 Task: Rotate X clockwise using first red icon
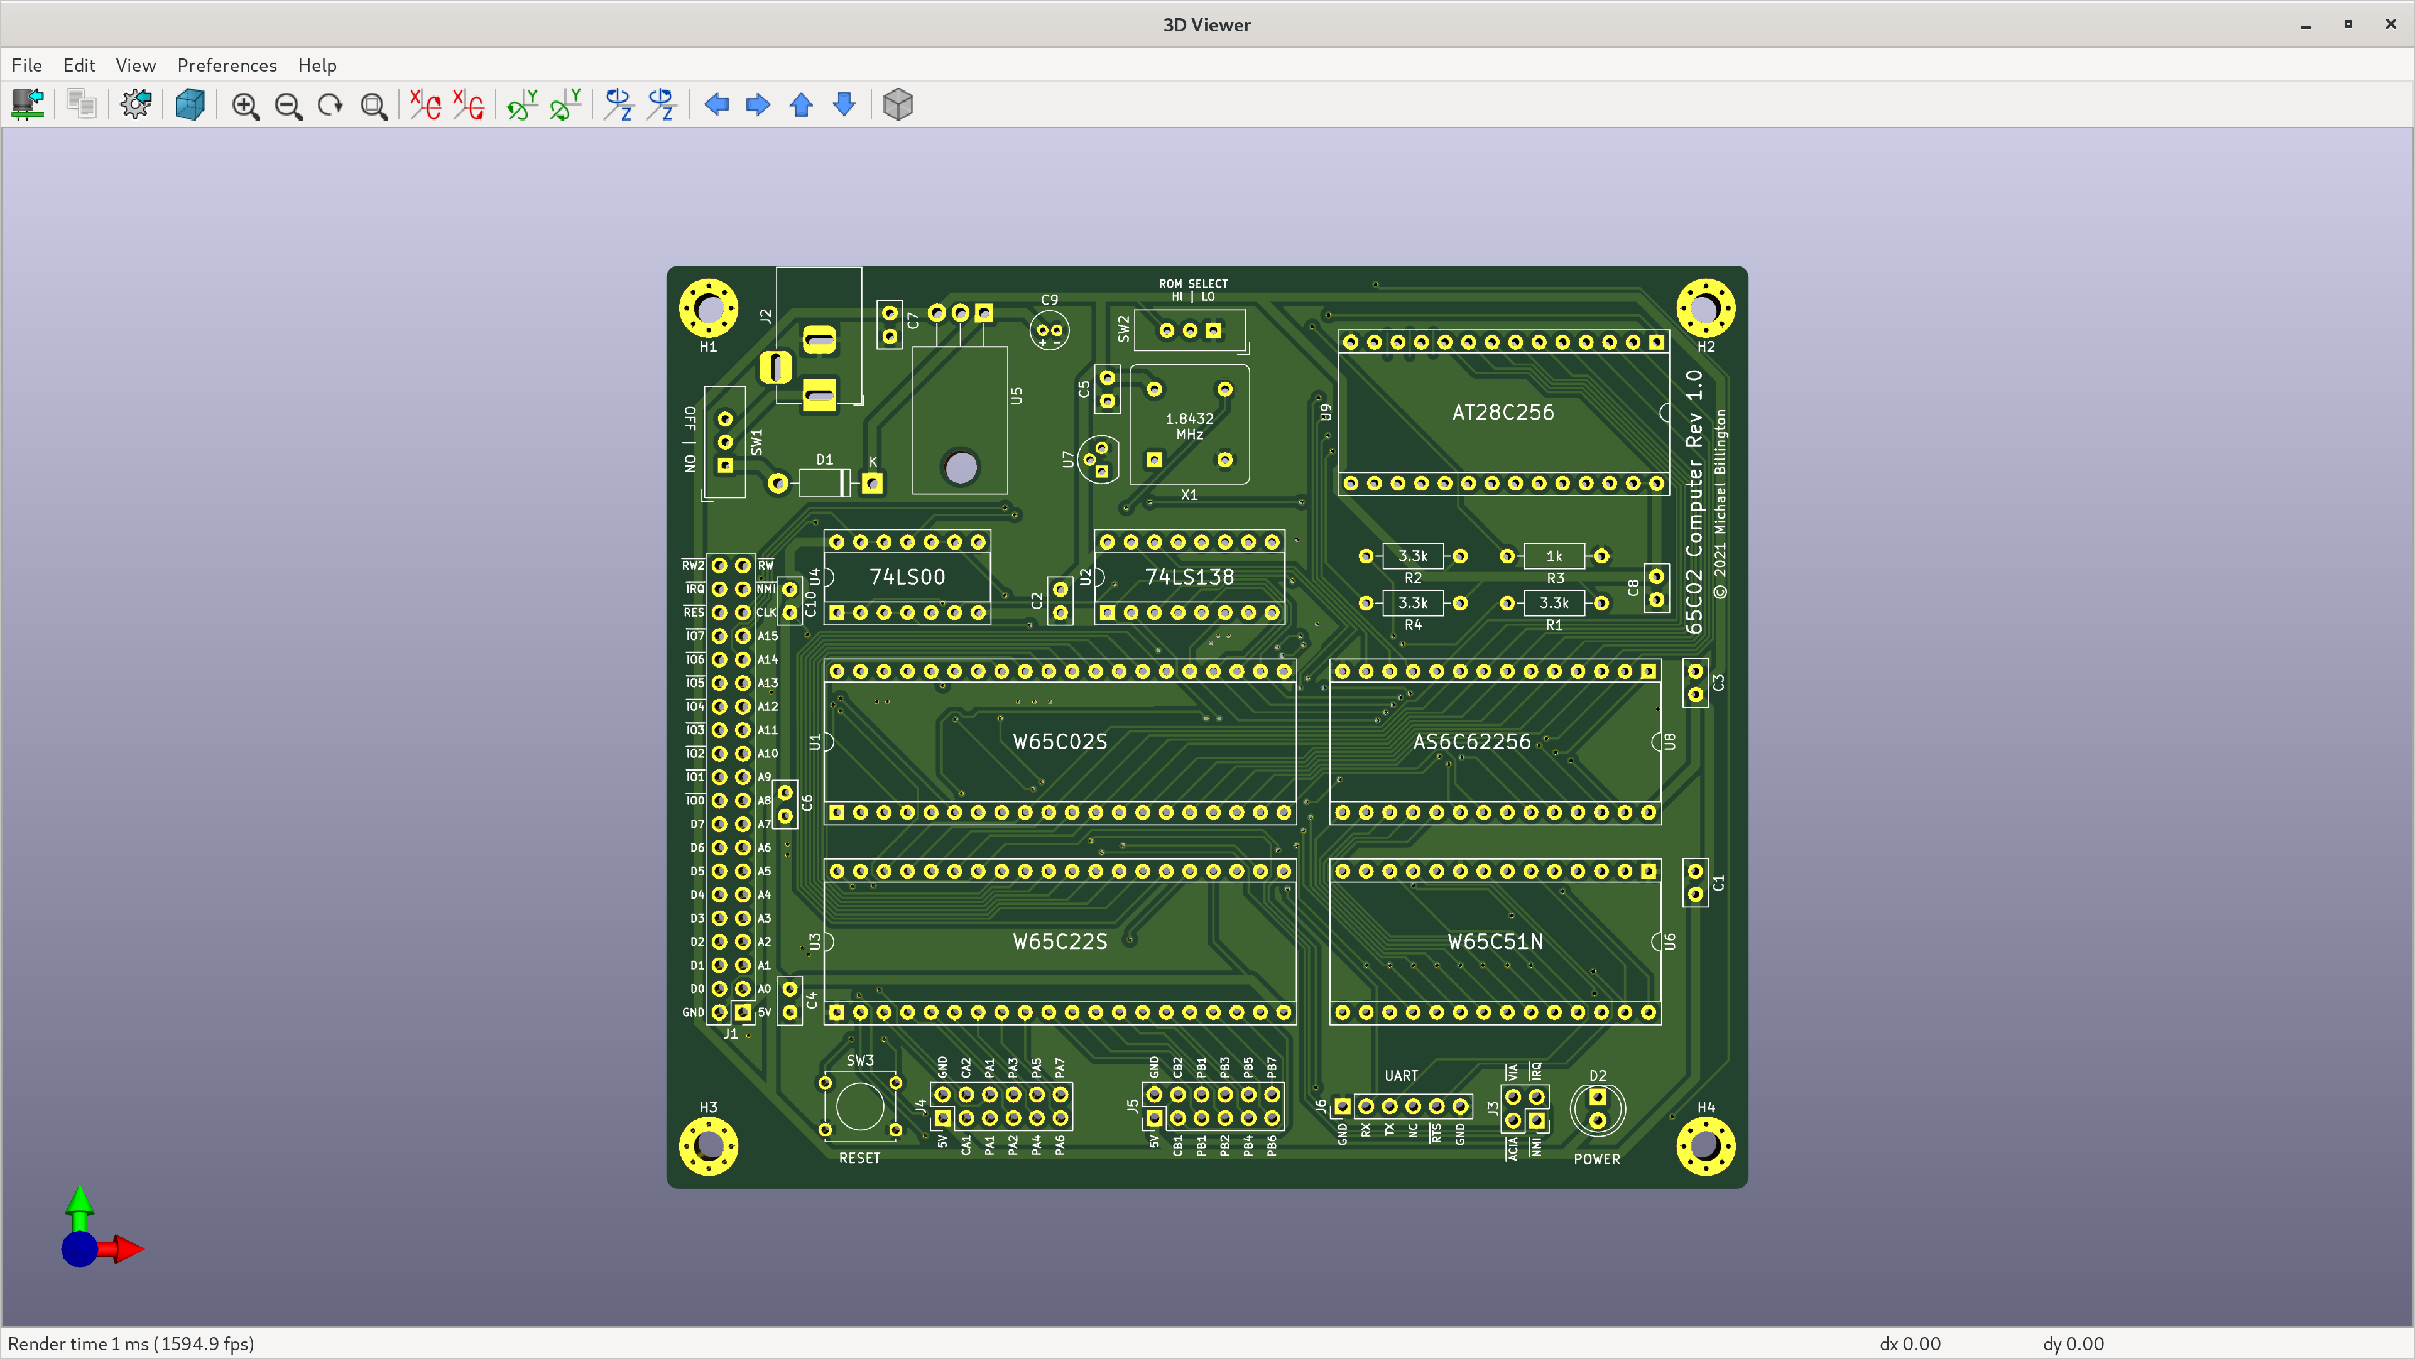(x=425, y=104)
